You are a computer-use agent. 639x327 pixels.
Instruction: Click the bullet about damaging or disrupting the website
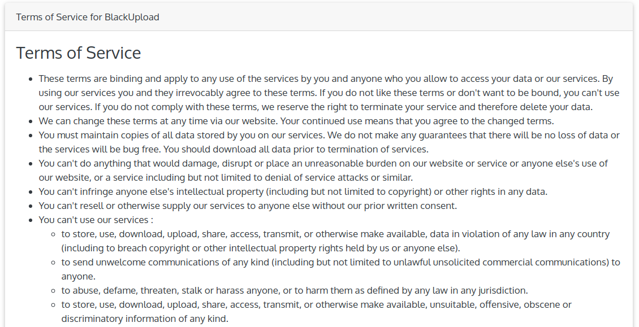click(322, 170)
